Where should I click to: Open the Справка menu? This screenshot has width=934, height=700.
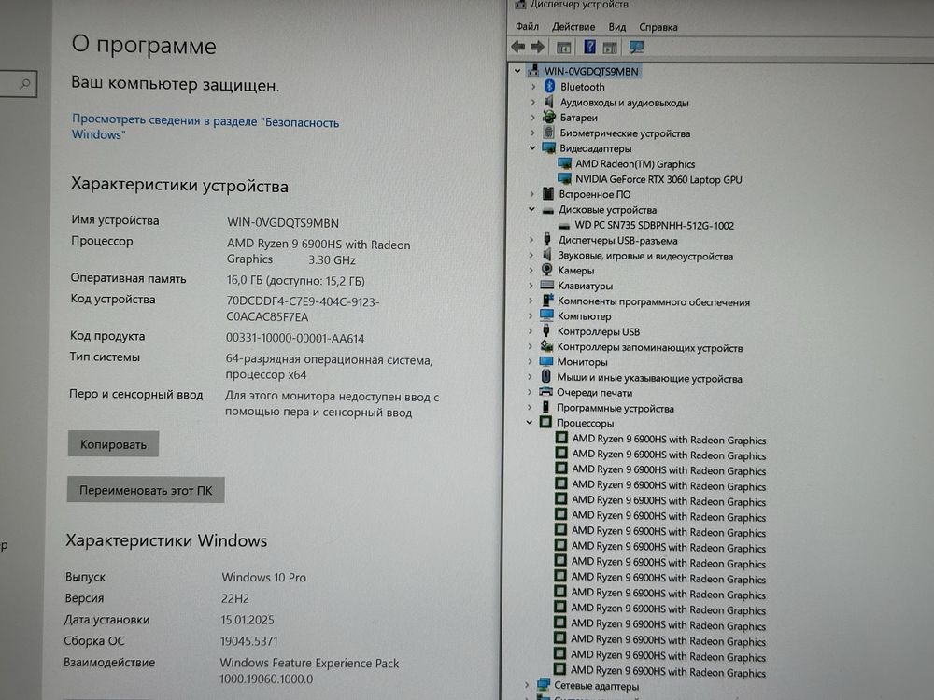click(658, 27)
